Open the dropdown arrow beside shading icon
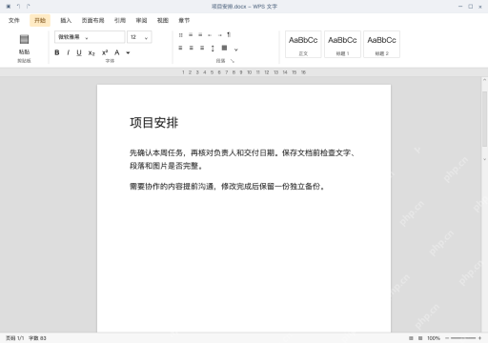The image size is (488, 343). 236,50
